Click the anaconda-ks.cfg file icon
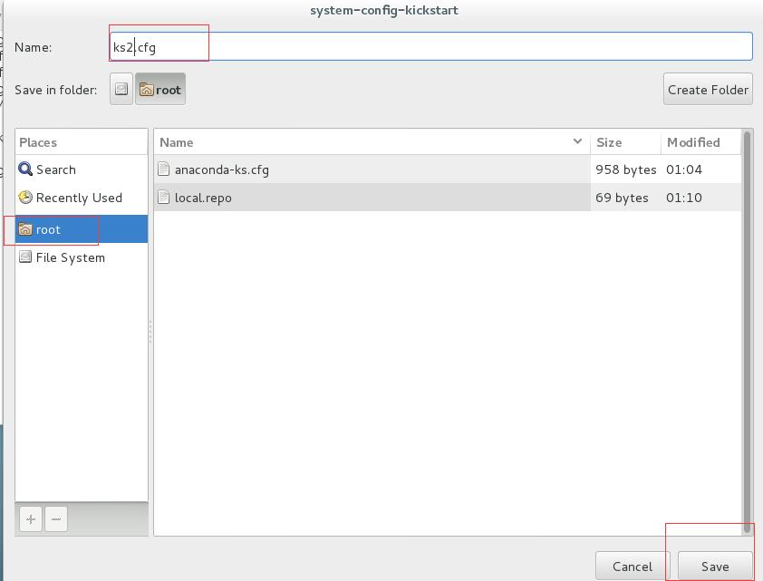 (164, 169)
